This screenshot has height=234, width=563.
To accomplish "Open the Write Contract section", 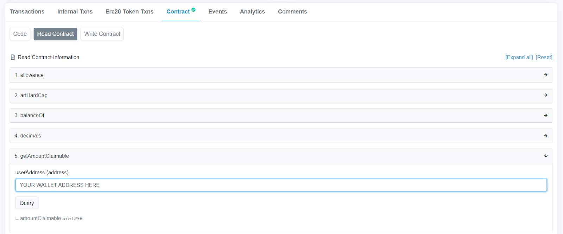I will [102, 34].
